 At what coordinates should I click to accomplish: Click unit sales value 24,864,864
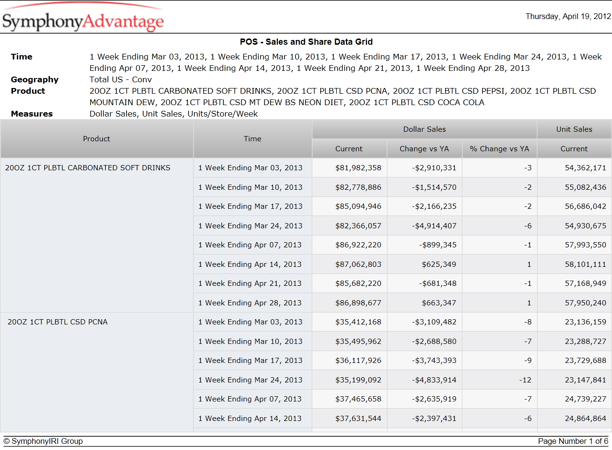[x=586, y=419]
